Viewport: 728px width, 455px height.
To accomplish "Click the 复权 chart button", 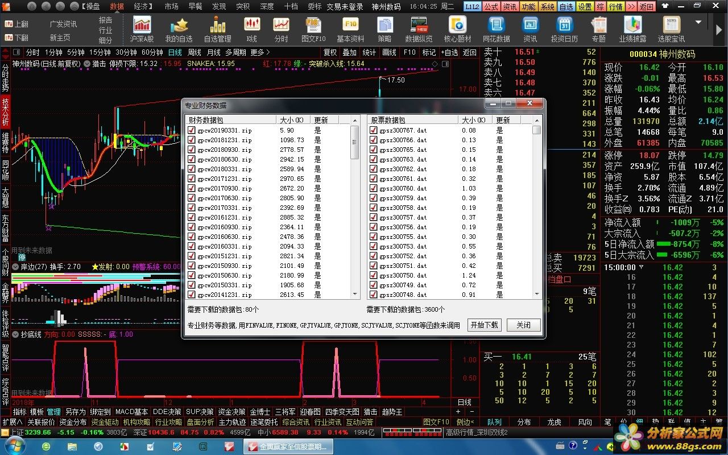I will click(x=330, y=52).
